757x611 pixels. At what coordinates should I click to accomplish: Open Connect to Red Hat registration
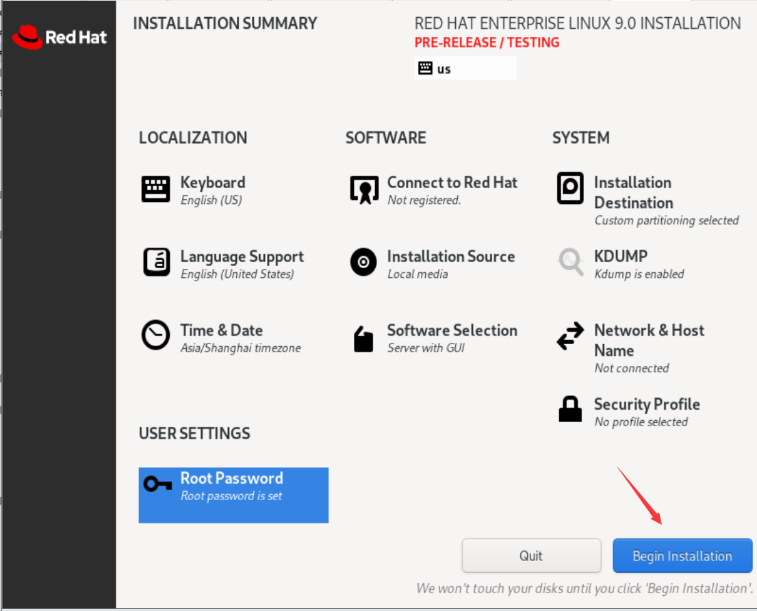[x=363, y=189]
